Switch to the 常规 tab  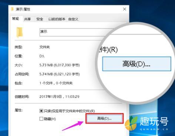[16, 19]
